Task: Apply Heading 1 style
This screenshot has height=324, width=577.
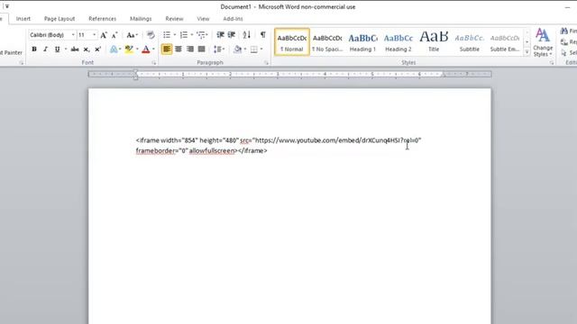Action: tap(362, 42)
